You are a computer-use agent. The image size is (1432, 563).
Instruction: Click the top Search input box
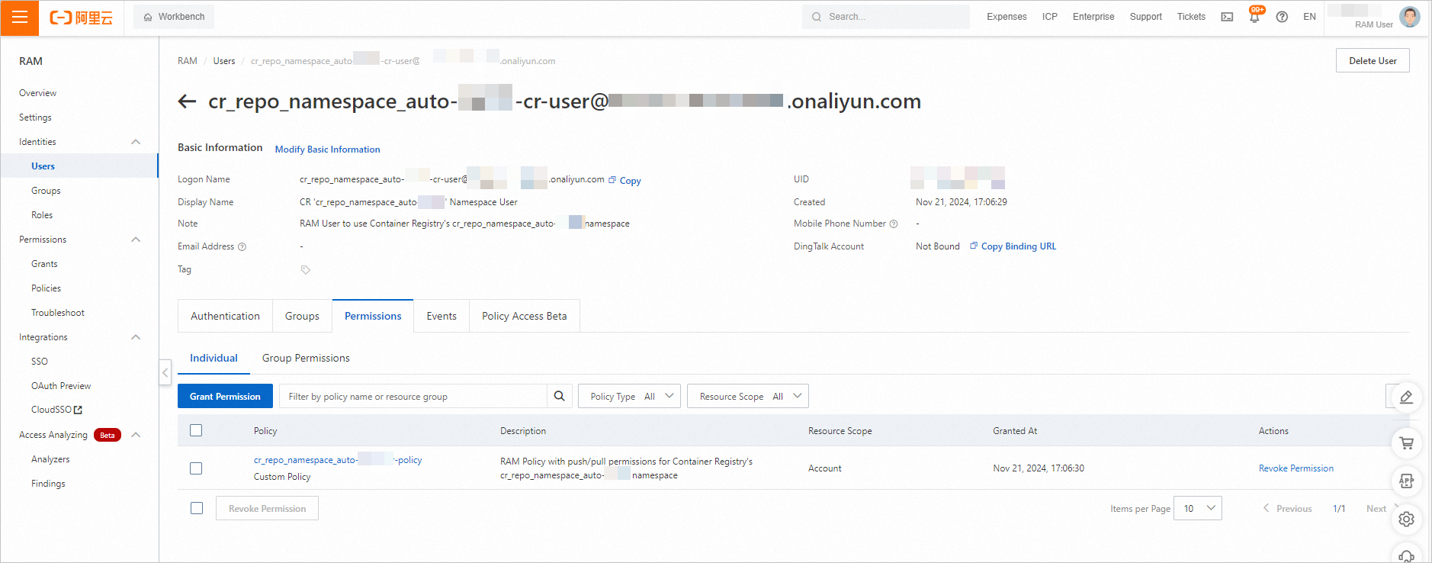(x=886, y=17)
